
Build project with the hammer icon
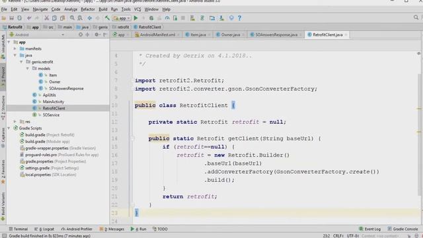tap(107, 18)
